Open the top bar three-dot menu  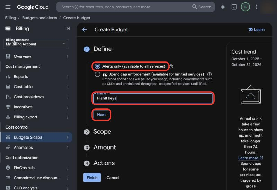(x=257, y=7)
